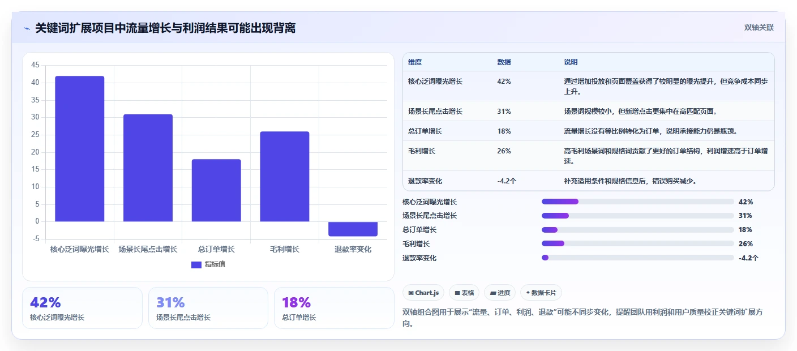Click the progress list label 毛利增长
797x351 pixels.
(416, 244)
